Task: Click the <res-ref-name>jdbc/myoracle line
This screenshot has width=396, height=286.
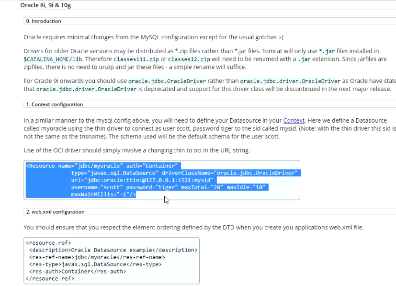Action: click(x=97, y=257)
